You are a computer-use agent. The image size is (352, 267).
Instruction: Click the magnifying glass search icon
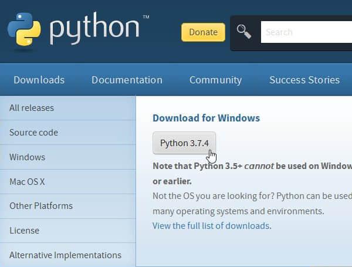coord(243,32)
